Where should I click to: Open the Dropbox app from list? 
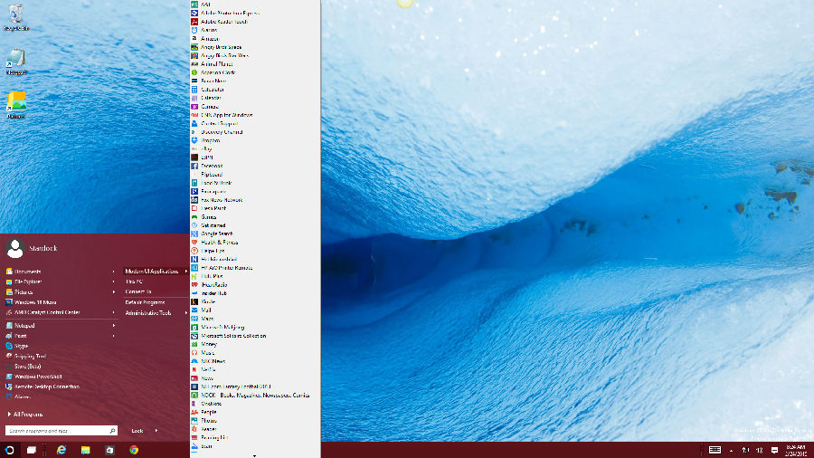pos(210,140)
